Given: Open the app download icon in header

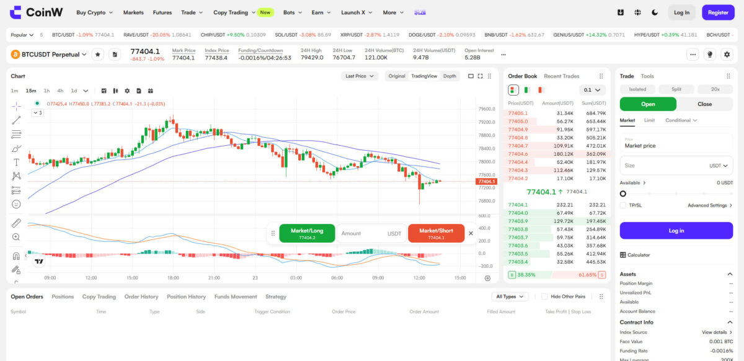Looking at the screenshot, I should point(621,12).
